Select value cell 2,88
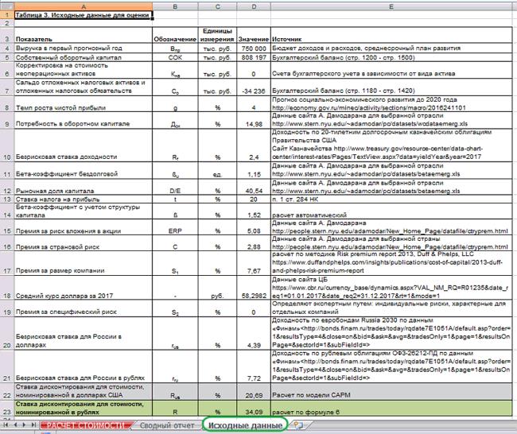This screenshot has height=434, width=517. [254, 243]
